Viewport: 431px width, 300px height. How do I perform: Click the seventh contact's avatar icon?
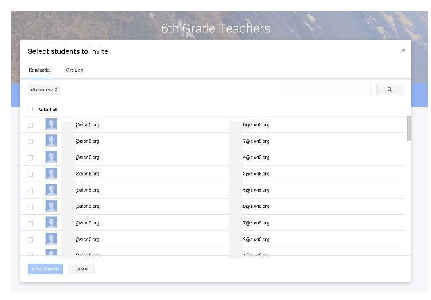coord(51,222)
